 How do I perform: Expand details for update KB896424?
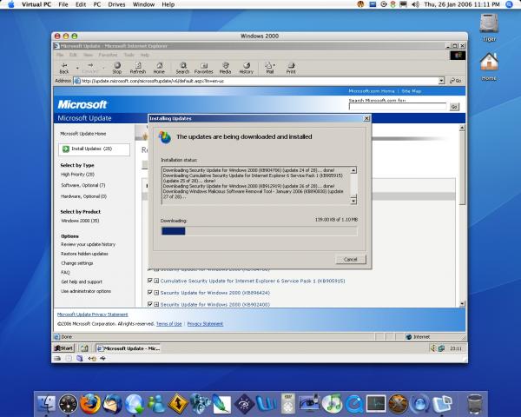(156, 292)
